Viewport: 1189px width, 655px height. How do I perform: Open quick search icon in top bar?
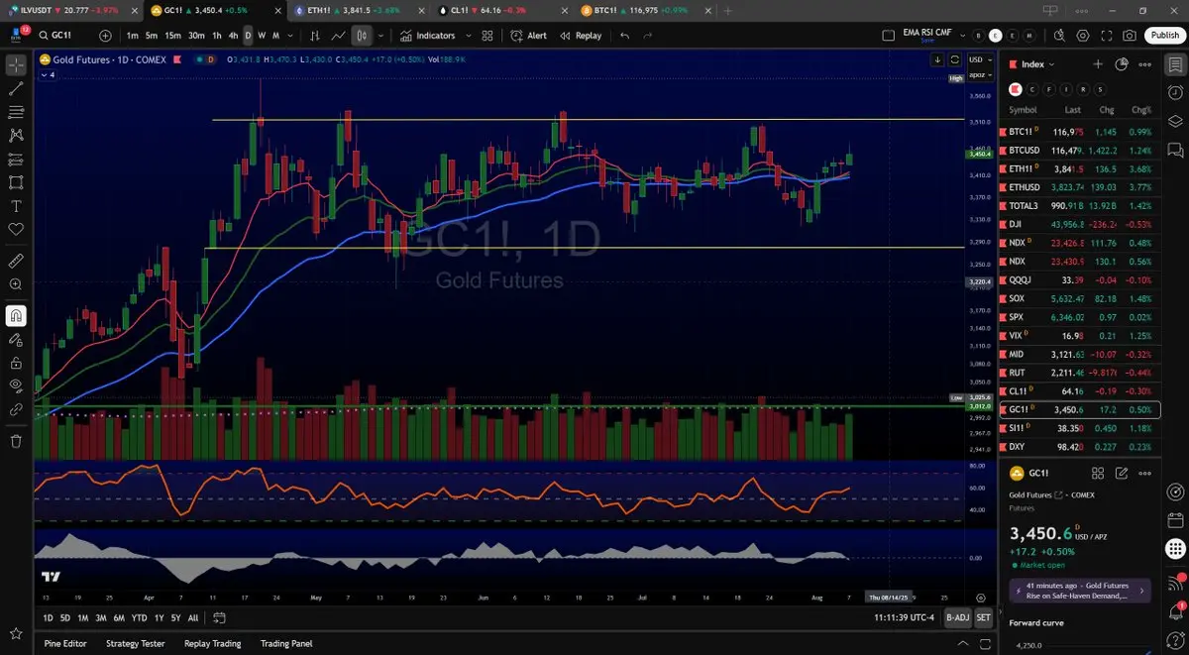coord(1059,36)
